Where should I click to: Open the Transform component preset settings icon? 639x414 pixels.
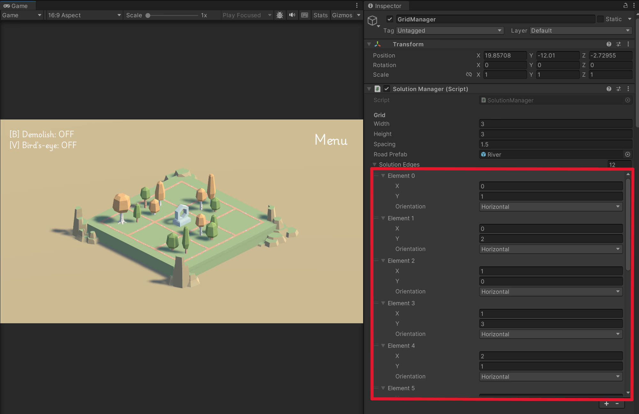coord(619,44)
